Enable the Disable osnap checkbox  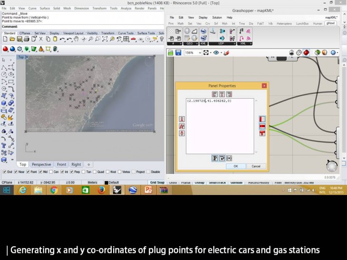(x=148, y=172)
